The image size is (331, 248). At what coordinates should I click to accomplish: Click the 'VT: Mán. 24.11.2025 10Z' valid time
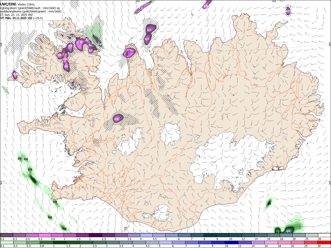coord(16,18)
